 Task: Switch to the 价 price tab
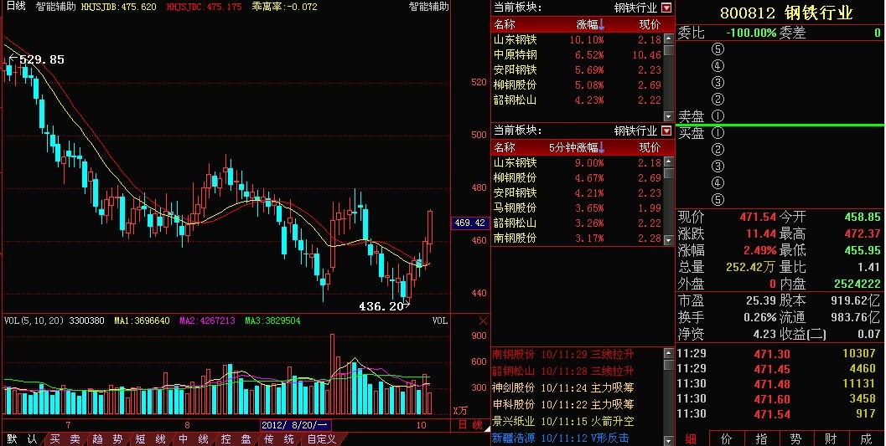(727, 439)
